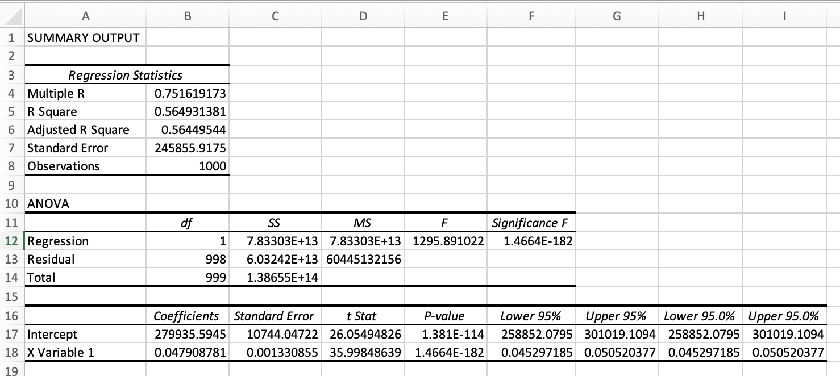The height and width of the screenshot is (376, 840).
Task: Click the Upper 95.0% header
Action: click(784, 316)
